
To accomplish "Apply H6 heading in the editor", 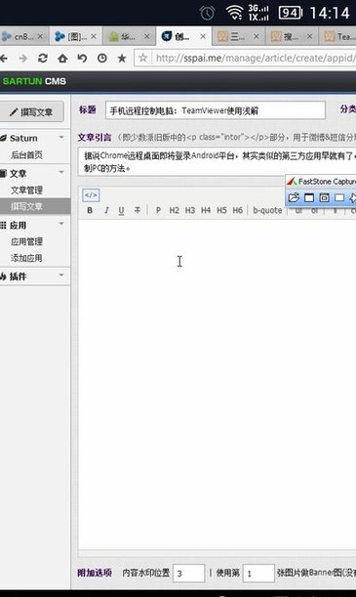I will 237,210.
